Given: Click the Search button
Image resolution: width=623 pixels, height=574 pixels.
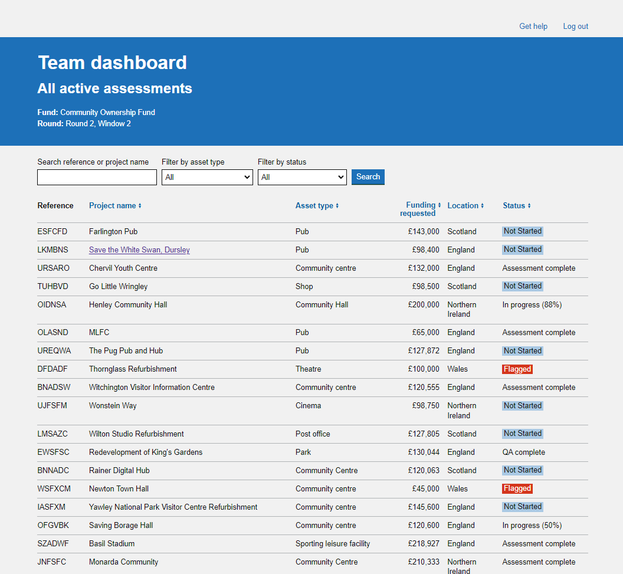Looking at the screenshot, I should coord(368,177).
